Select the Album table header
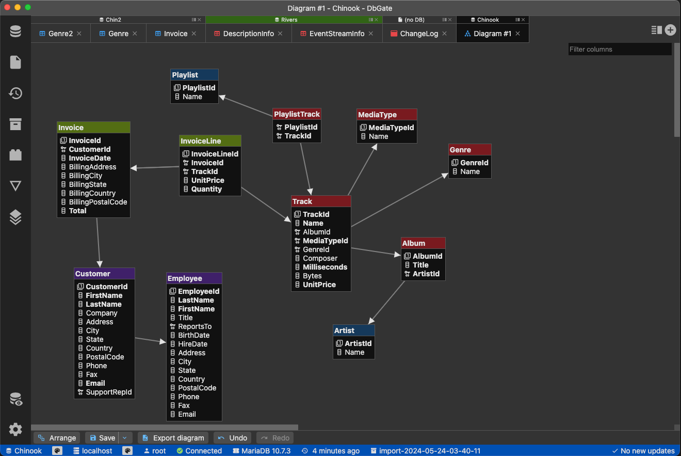The image size is (681, 456). (x=423, y=243)
